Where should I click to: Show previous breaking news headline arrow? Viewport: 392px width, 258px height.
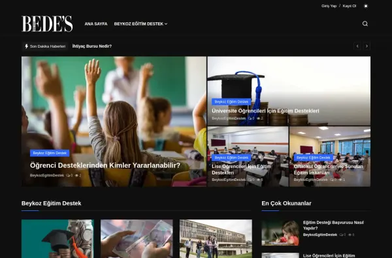(x=357, y=46)
